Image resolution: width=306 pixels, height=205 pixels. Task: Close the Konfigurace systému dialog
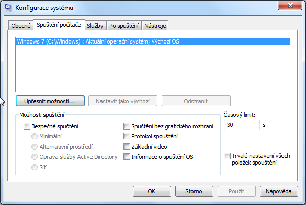coord(290,5)
